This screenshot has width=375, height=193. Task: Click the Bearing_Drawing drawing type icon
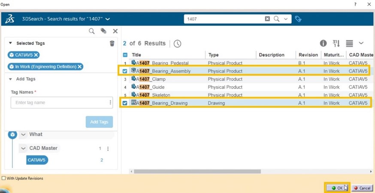pyautogui.click(x=134, y=103)
